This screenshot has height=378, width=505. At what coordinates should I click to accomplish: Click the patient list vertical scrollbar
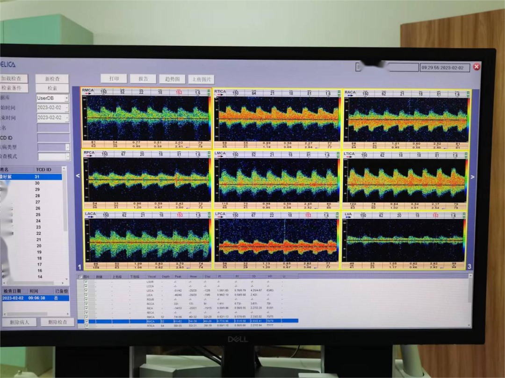65,224
